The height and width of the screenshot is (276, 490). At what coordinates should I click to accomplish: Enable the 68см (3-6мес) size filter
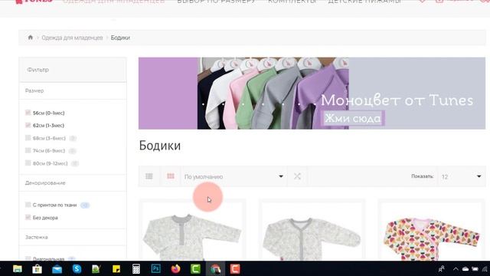click(x=28, y=138)
